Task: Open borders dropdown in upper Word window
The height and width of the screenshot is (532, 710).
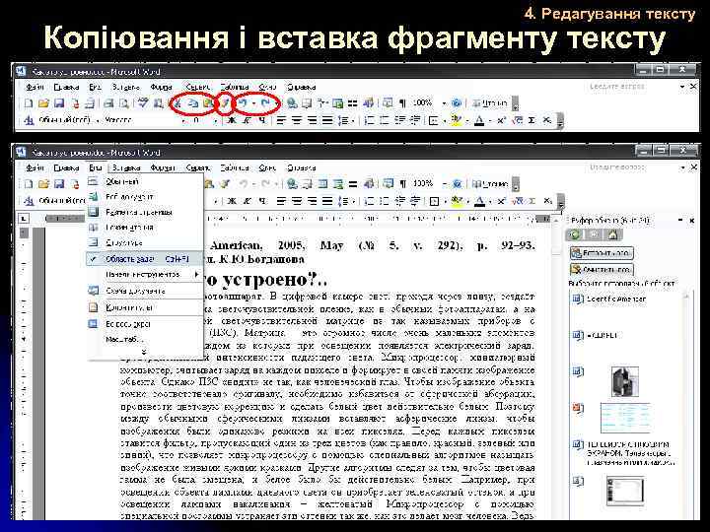Action: point(444,120)
